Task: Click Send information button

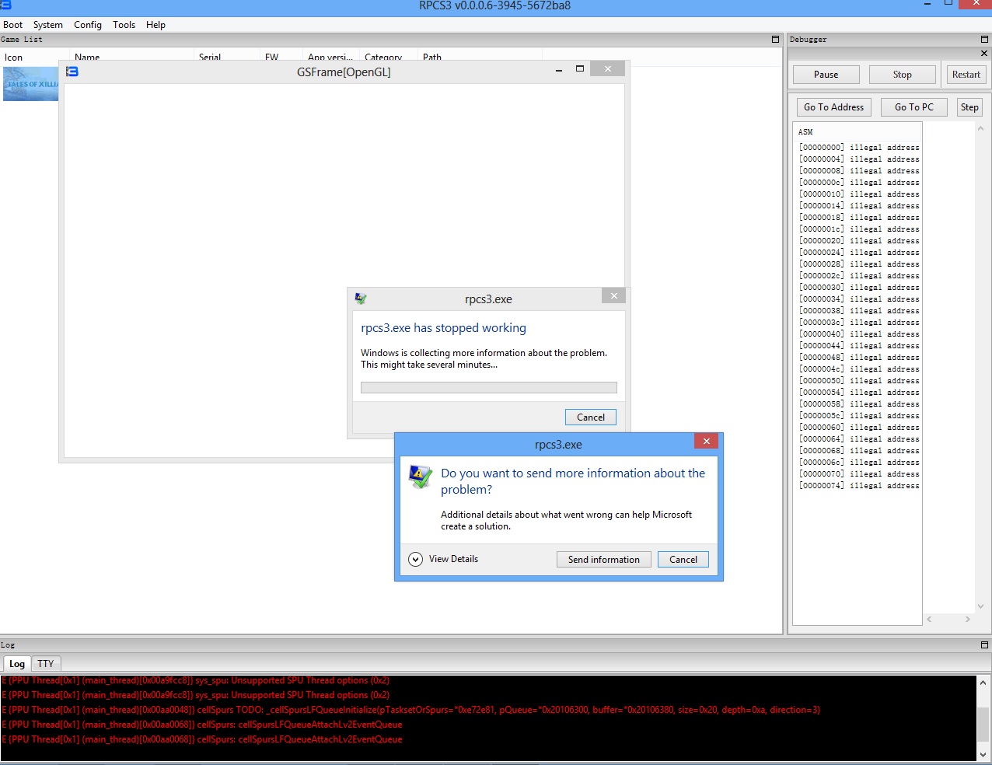Action: (604, 560)
